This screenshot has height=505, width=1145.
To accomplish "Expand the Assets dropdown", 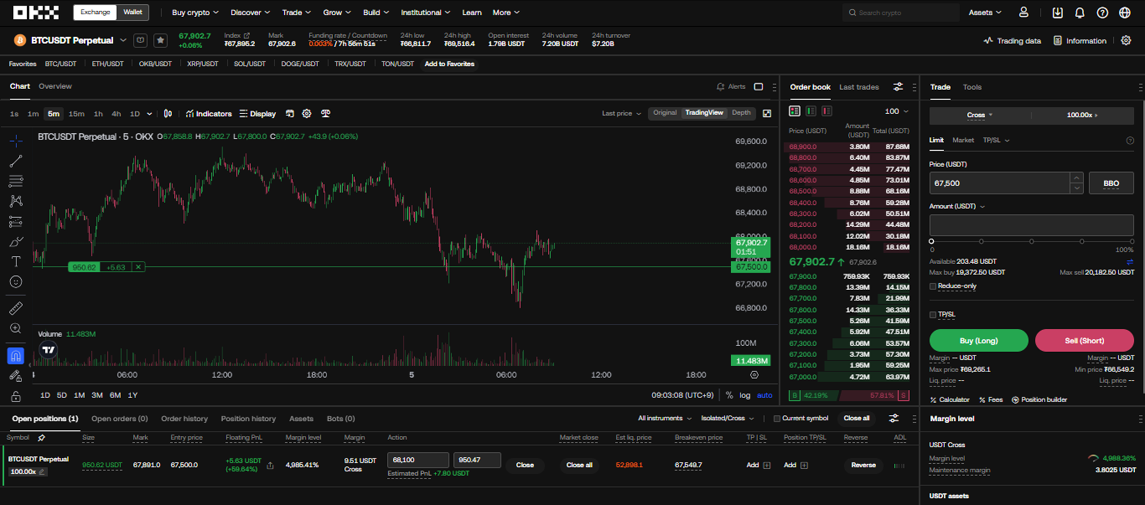I will 985,12.
